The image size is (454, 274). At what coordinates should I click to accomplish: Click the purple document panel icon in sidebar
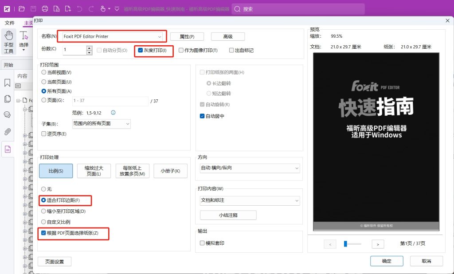click(8, 149)
